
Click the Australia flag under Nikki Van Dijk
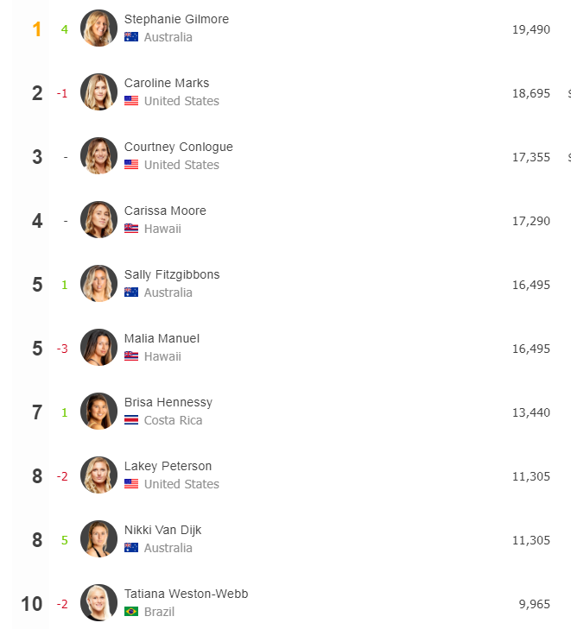click(131, 548)
